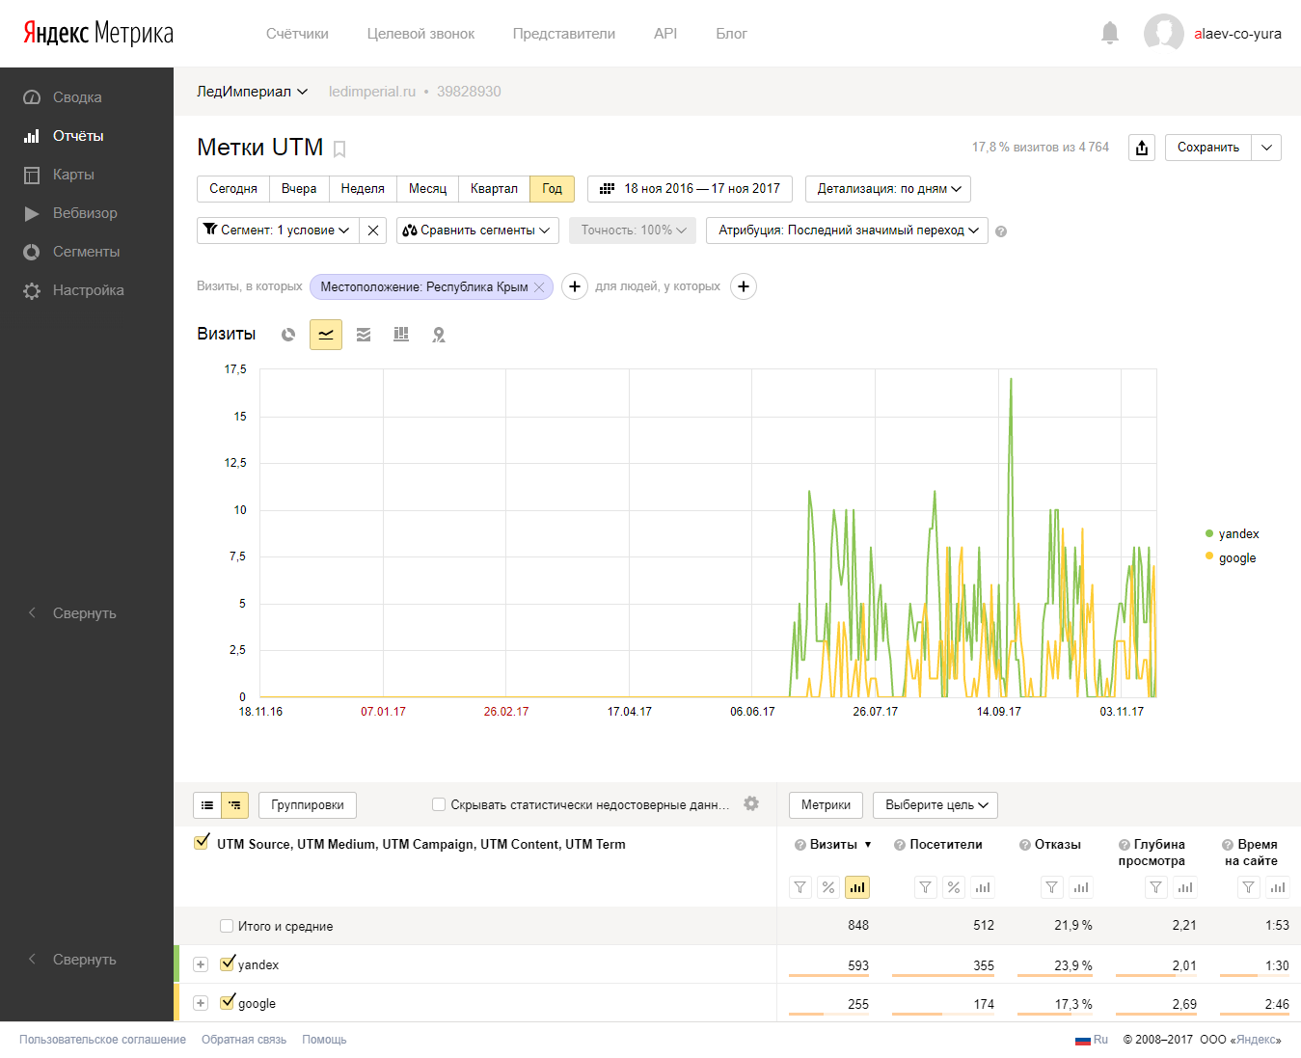The image size is (1301, 1058).
Task: Plot Время на сайте on chart
Action: 1278,887
